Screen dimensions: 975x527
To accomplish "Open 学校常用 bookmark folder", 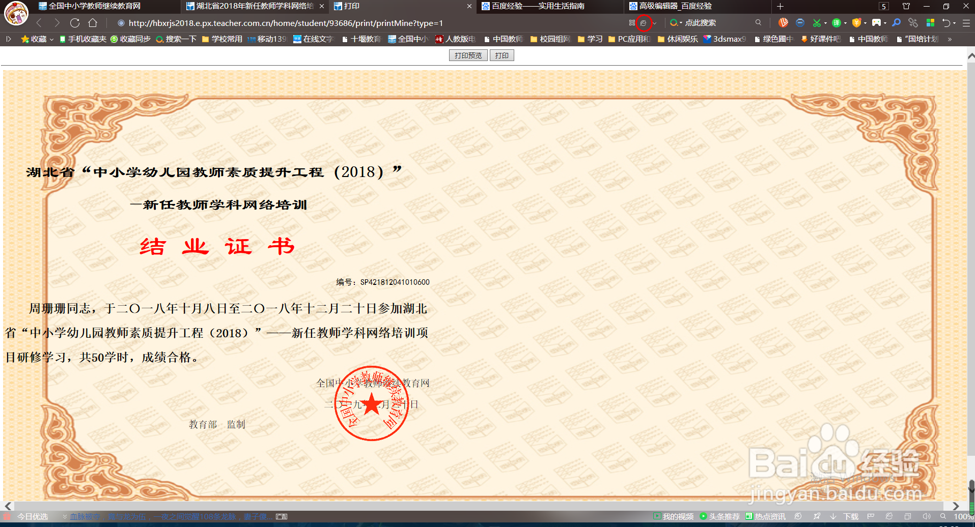I will (222, 39).
